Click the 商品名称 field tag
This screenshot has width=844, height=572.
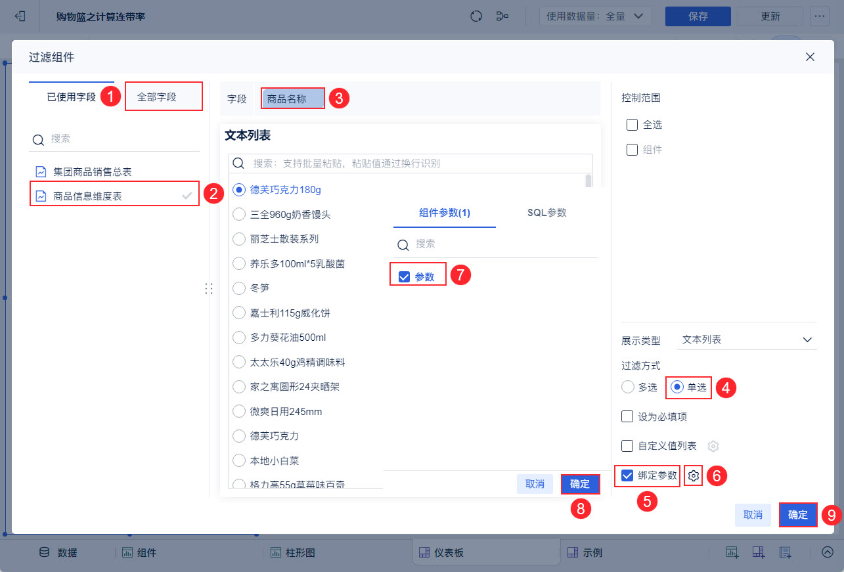(x=293, y=99)
